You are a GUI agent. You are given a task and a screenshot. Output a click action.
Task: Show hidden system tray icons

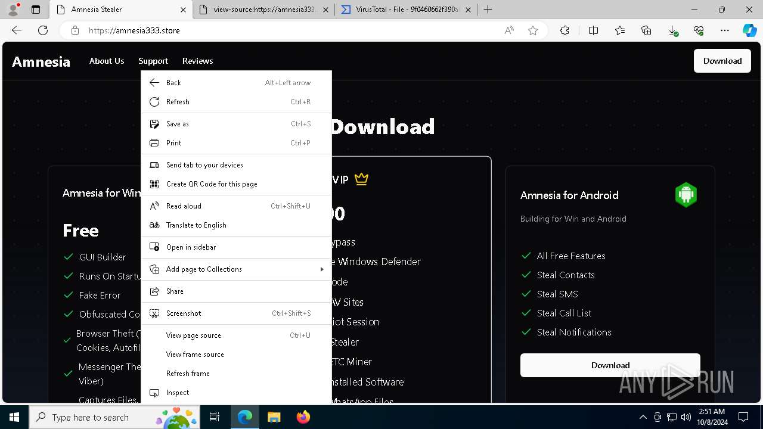(x=643, y=417)
